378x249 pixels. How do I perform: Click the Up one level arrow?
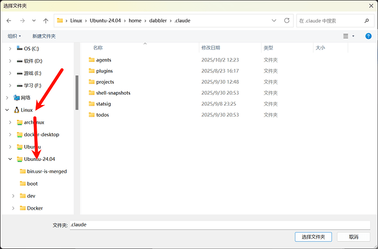[x=45, y=21]
